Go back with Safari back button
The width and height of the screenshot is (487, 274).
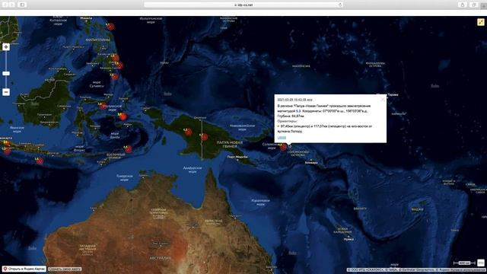(5, 5)
